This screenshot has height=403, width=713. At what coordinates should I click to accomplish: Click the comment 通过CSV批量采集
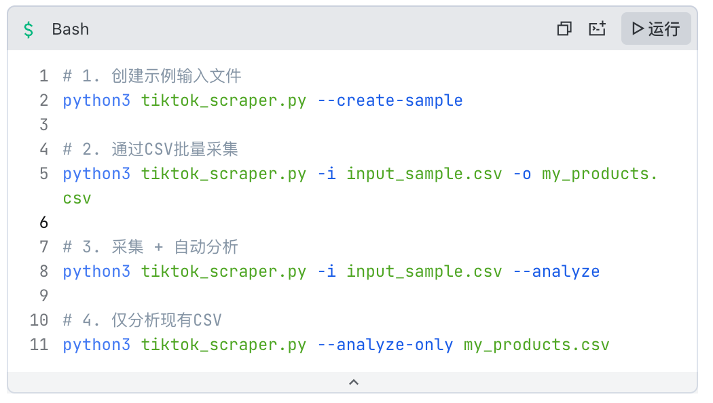click(175, 149)
